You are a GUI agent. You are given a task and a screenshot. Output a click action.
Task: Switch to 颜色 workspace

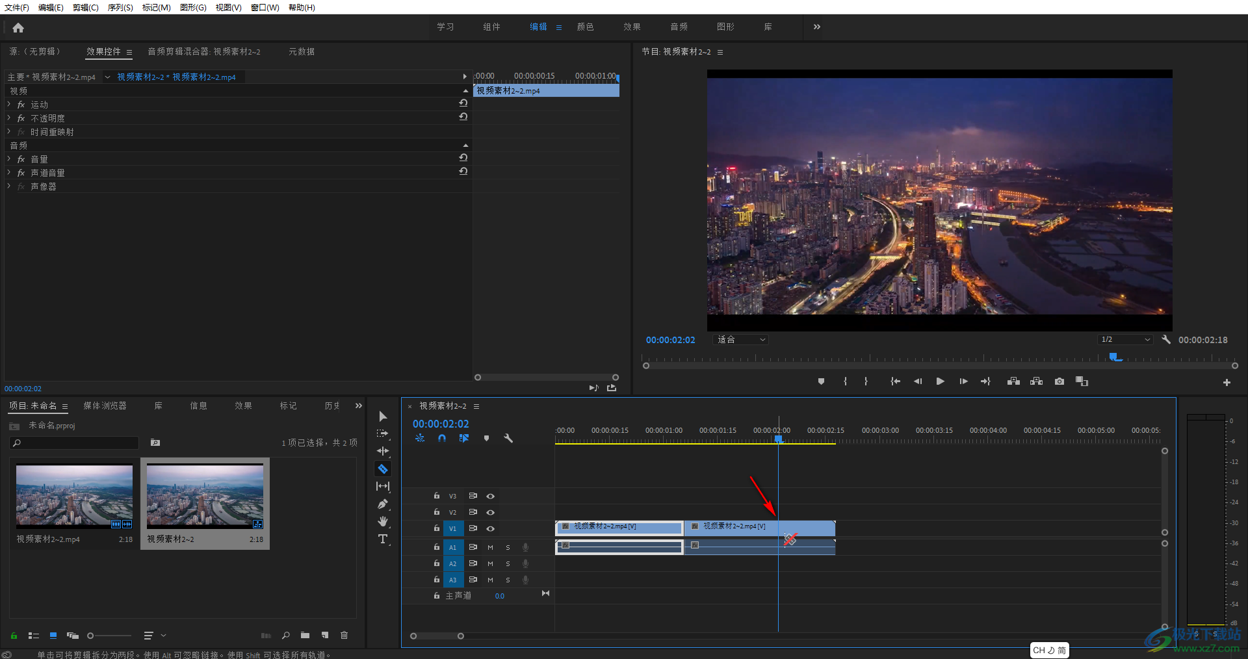point(585,27)
